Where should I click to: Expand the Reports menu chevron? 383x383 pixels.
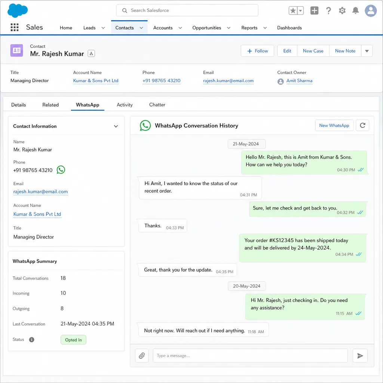[265, 28]
